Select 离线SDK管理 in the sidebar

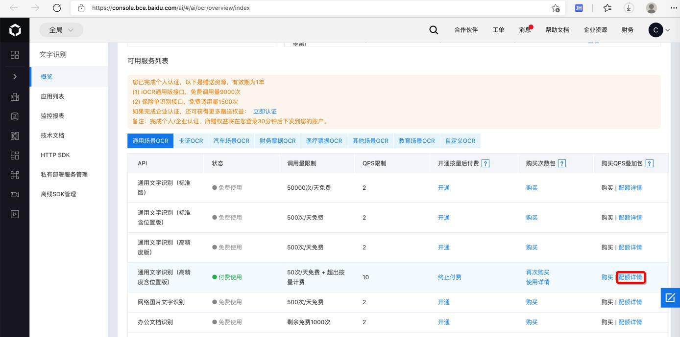[69, 194]
